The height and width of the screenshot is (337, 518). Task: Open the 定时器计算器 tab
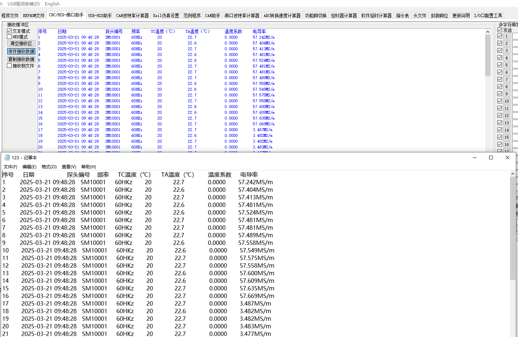click(x=344, y=16)
